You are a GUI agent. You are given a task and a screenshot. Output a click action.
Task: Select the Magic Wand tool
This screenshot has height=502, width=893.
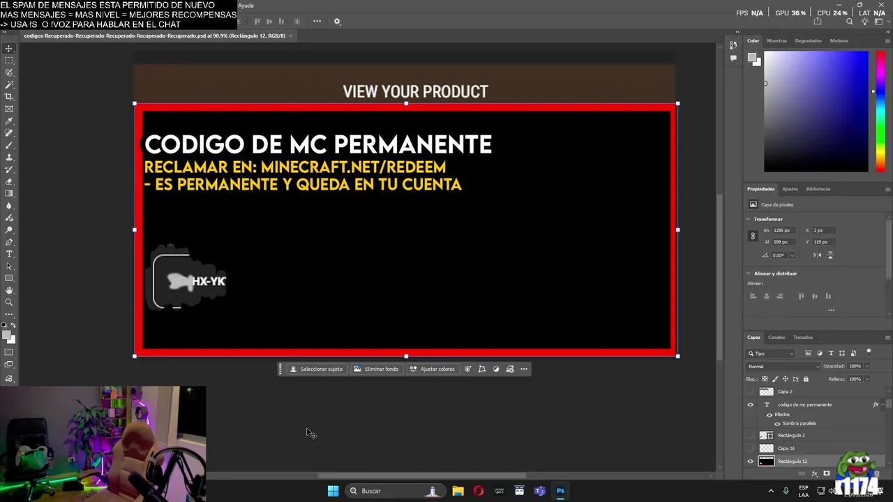tap(9, 84)
